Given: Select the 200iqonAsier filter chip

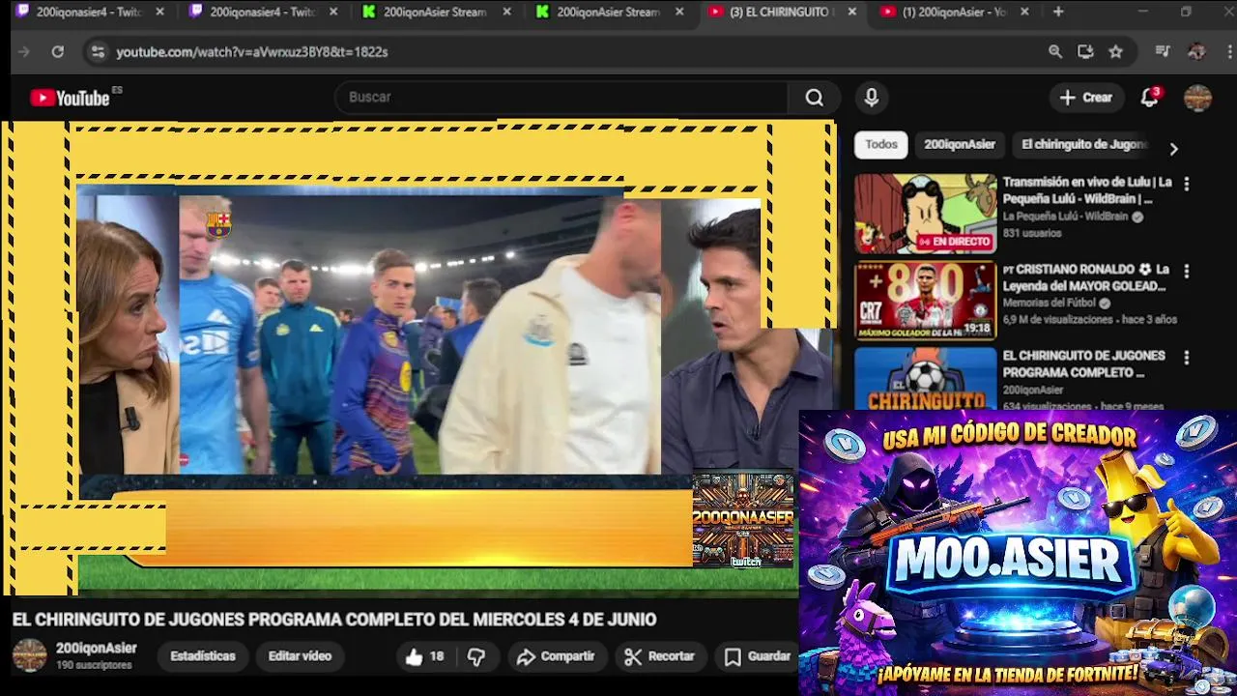Looking at the screenshot, I should pos(960,144).
